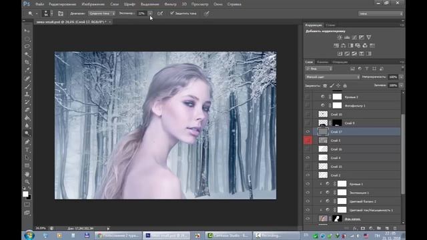Open the Opacity slider arrow
This screenshot has height=240, width=427.
pyautogui.click(x=401, y=77)
